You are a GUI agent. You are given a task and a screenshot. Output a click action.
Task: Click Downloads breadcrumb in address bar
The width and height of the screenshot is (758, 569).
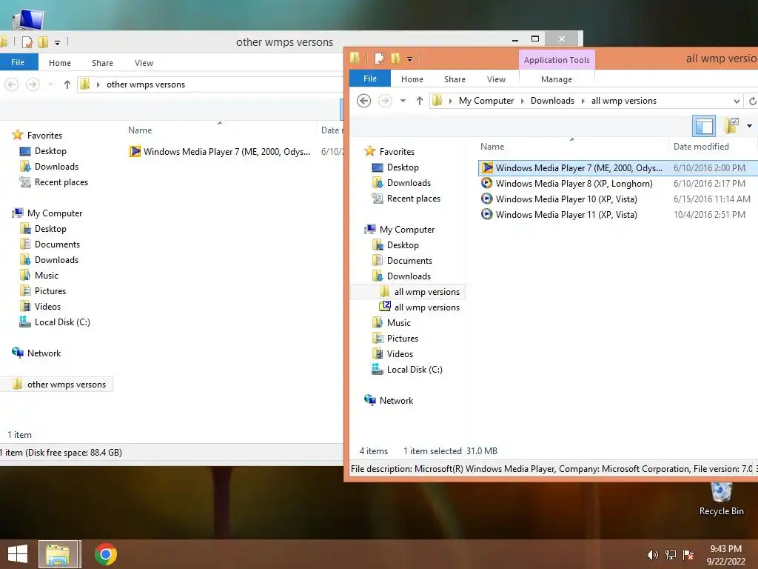click(x=552, y=101)
